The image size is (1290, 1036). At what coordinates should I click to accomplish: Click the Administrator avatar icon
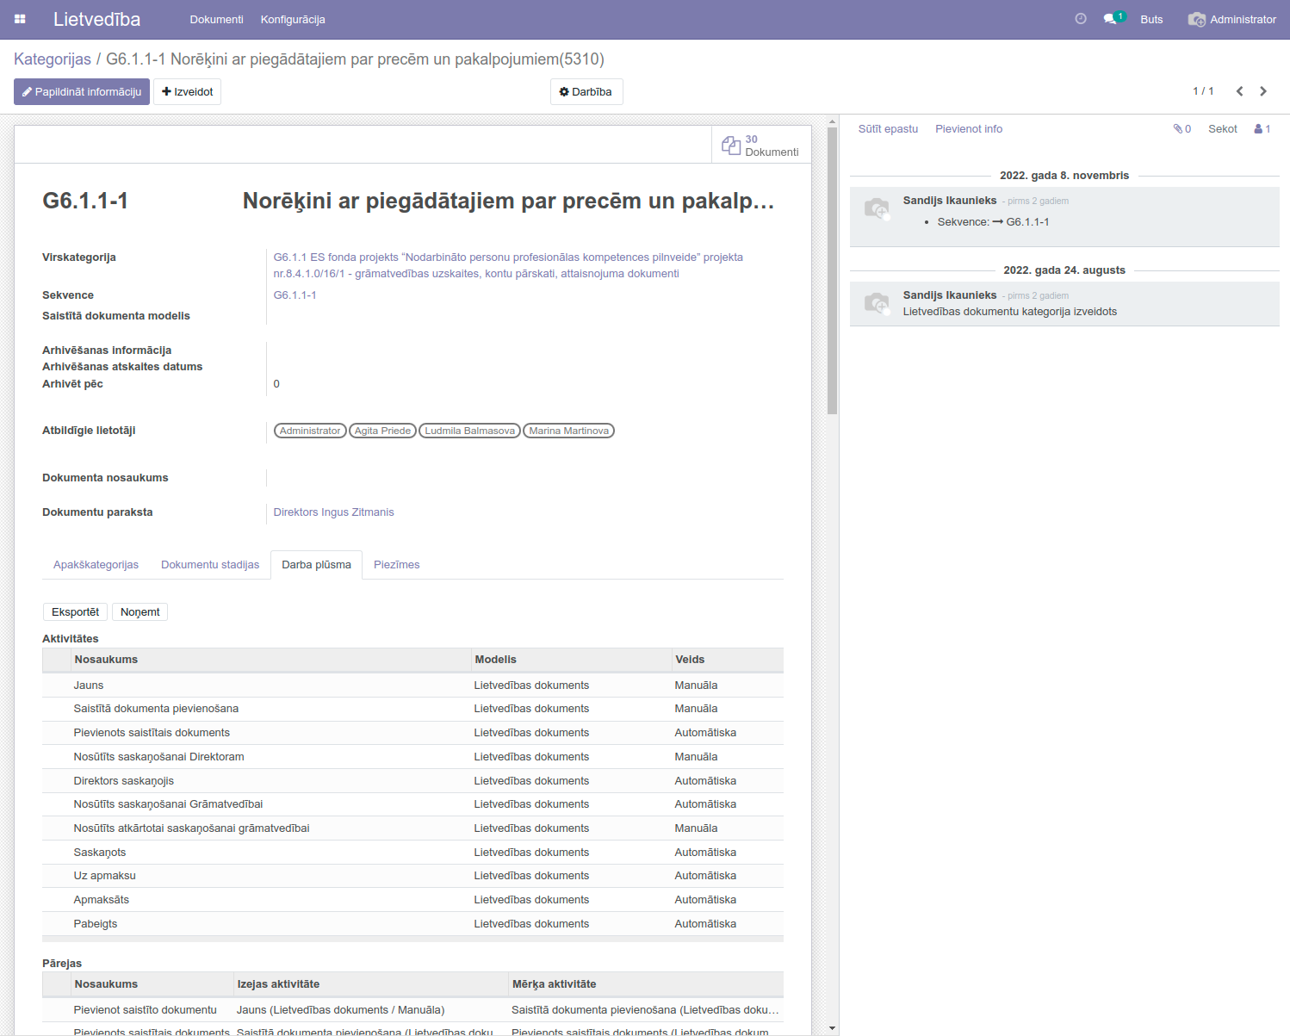pyautogui.click(x=1196, y=19)
